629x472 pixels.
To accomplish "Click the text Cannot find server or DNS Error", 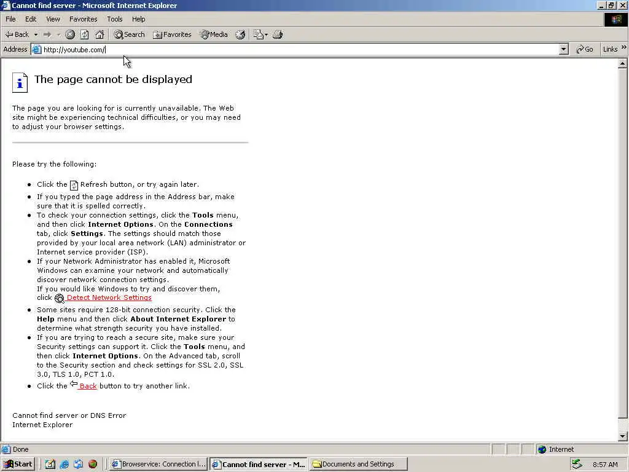I will click(x=69, y=415).
